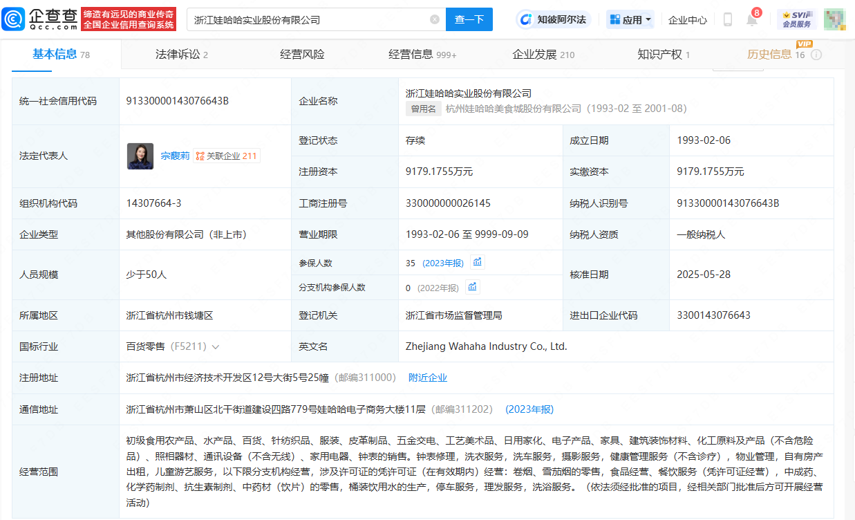Open the mobile phone app icon
This screenshot has width=855, height=520.
(x=727, y=19)
